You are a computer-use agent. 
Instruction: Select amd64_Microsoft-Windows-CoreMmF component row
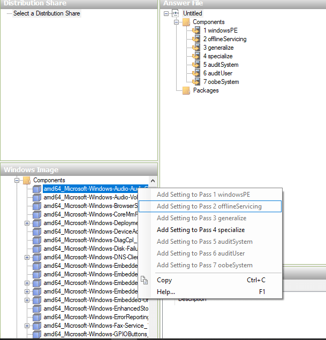(90, 214)
